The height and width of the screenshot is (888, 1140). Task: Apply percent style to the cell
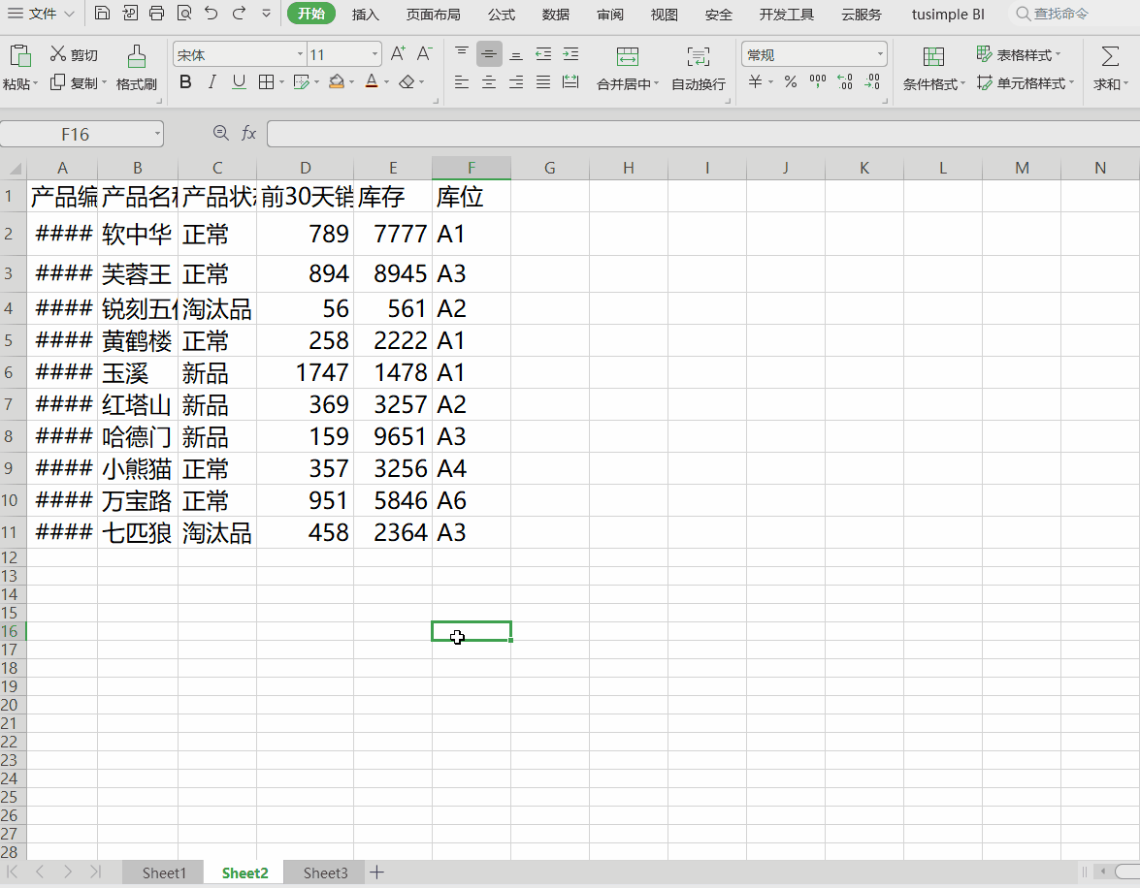(791, 82)
